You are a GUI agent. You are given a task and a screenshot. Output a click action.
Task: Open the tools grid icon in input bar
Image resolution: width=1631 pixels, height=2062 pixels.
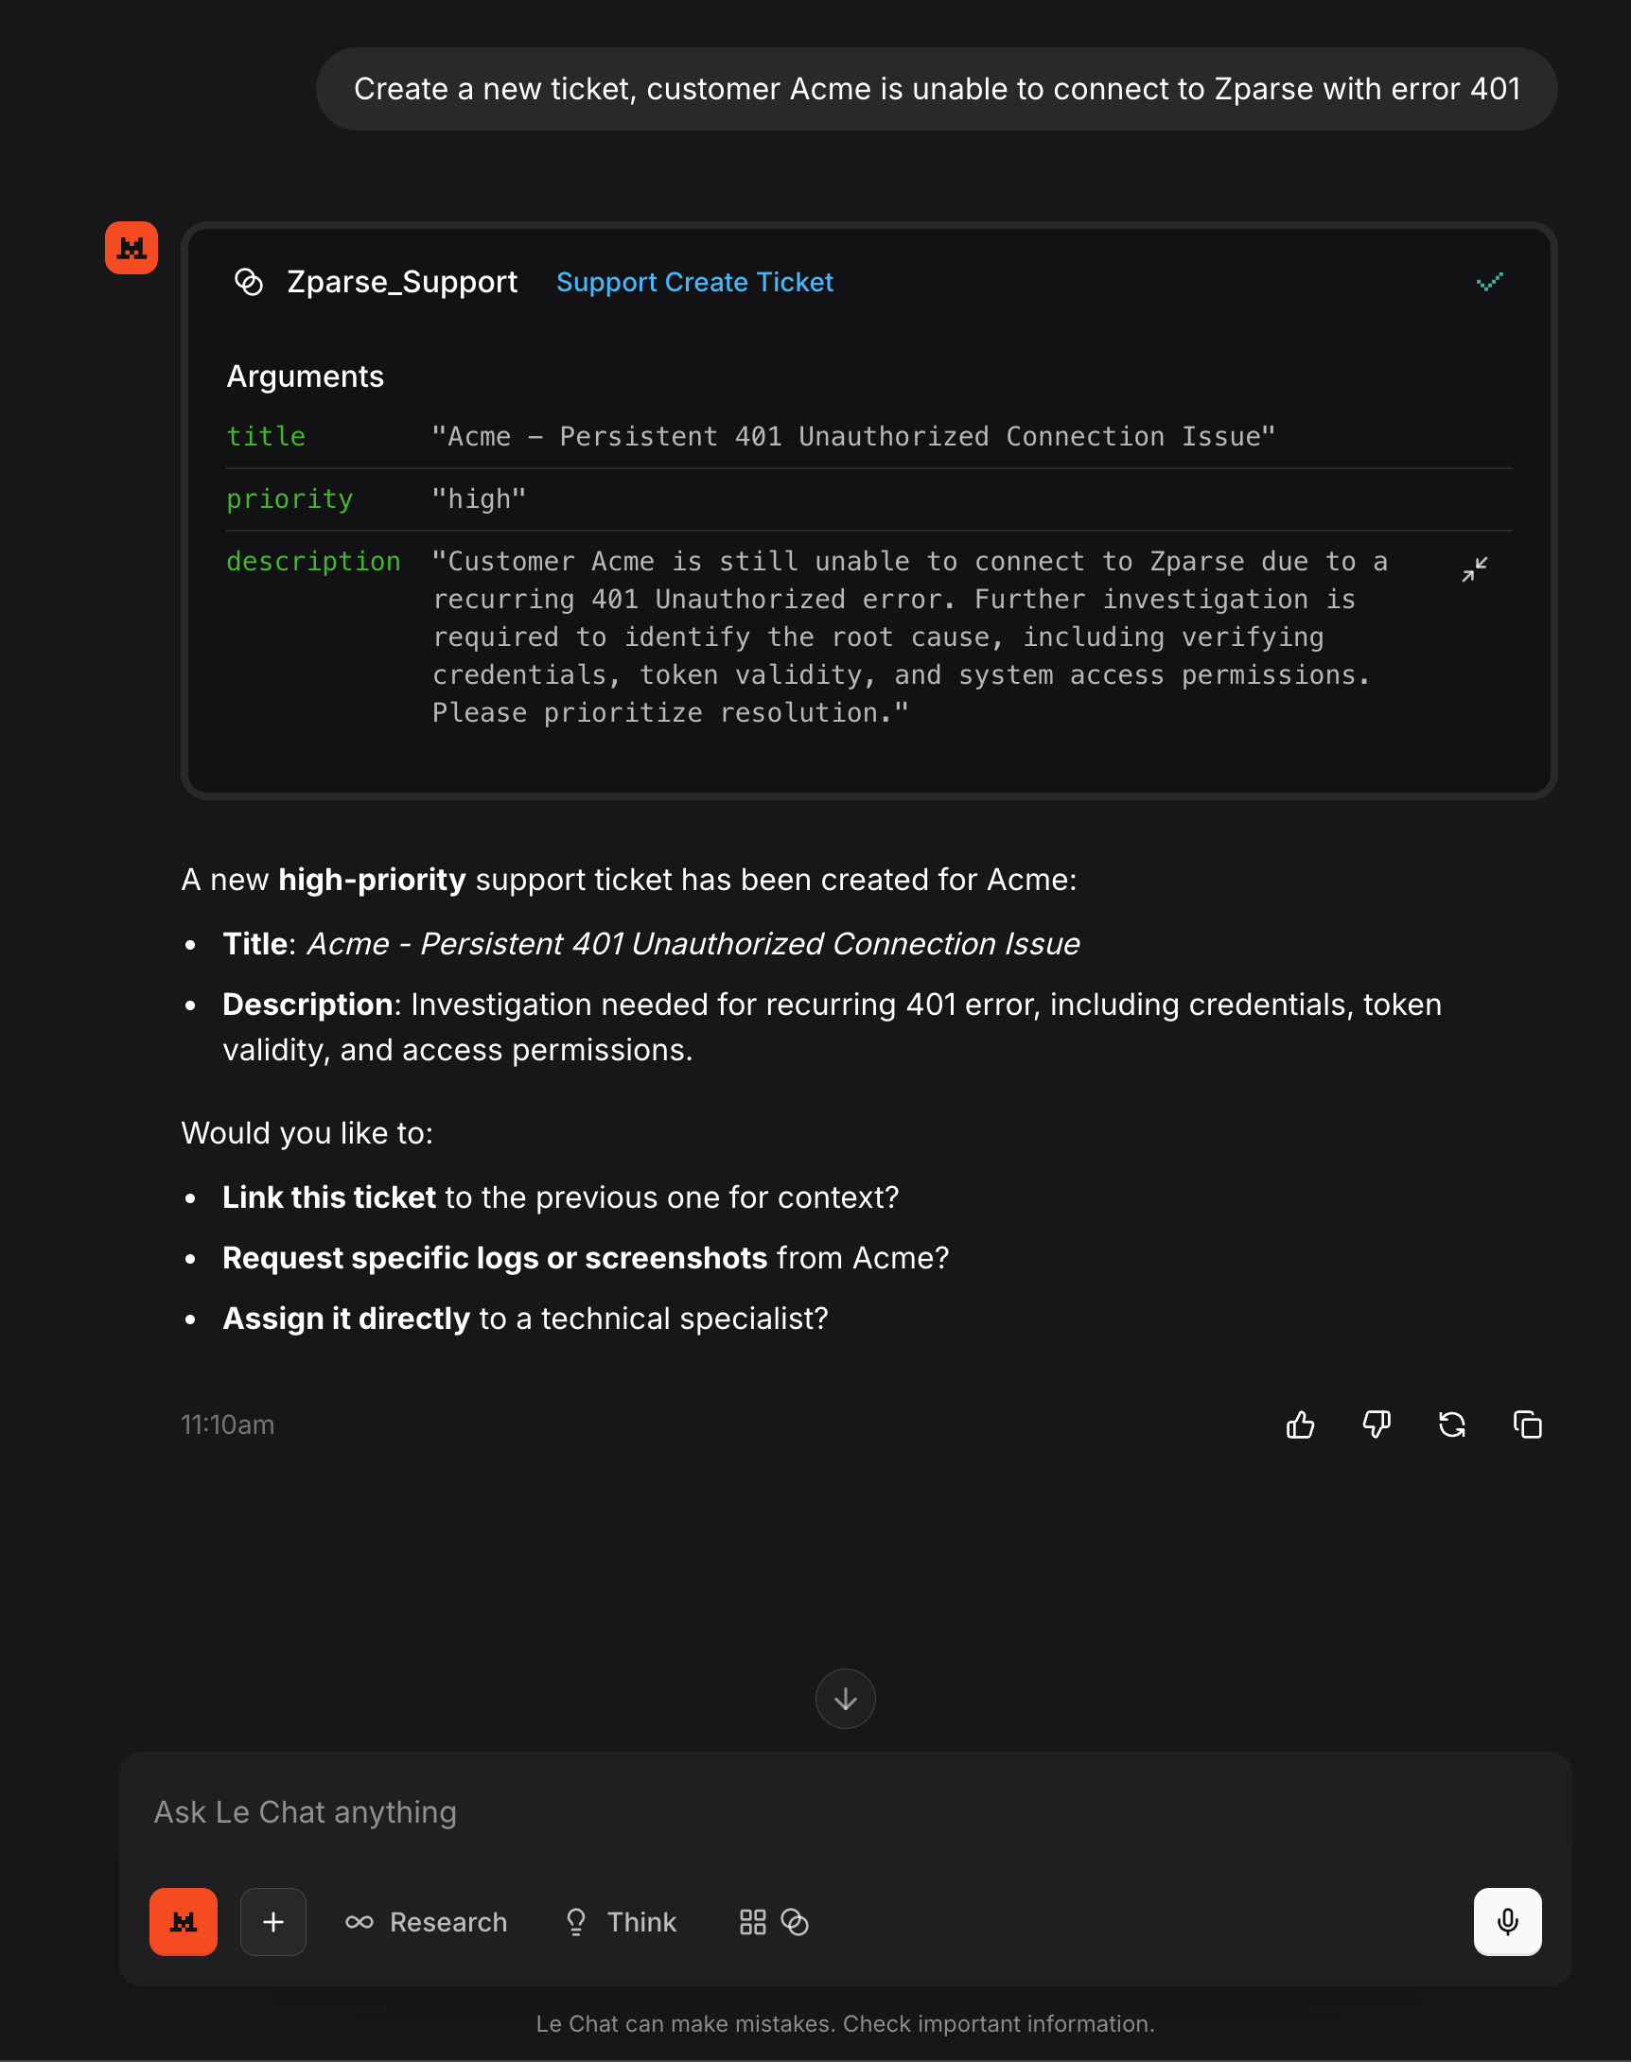click(752, 1922)
